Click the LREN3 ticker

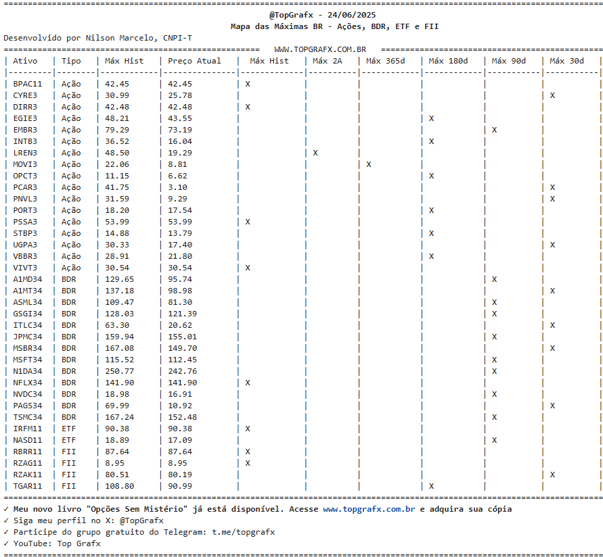[25, 153]
